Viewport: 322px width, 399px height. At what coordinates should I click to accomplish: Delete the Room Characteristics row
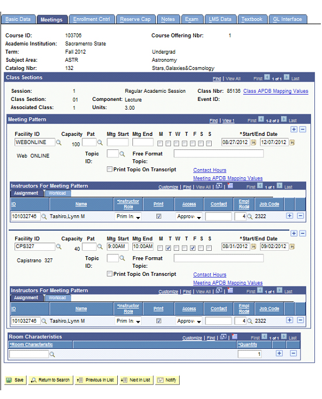(x=293, y=353)
